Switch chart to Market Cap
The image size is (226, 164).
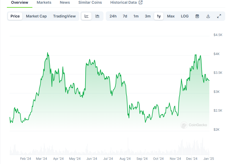[36, 16]
